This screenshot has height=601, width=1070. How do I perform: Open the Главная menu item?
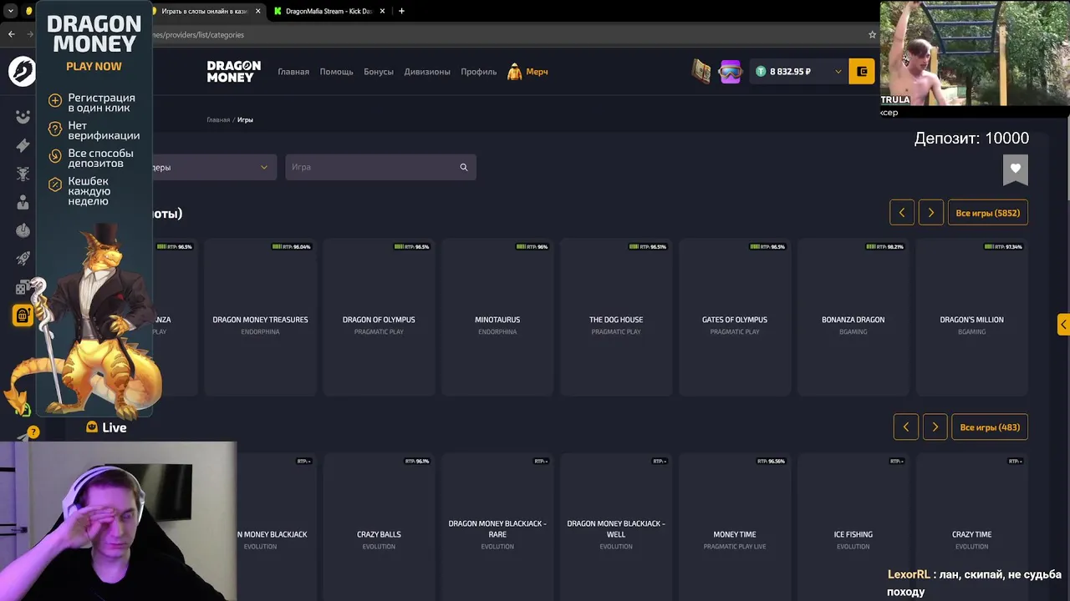click(293, 72)
